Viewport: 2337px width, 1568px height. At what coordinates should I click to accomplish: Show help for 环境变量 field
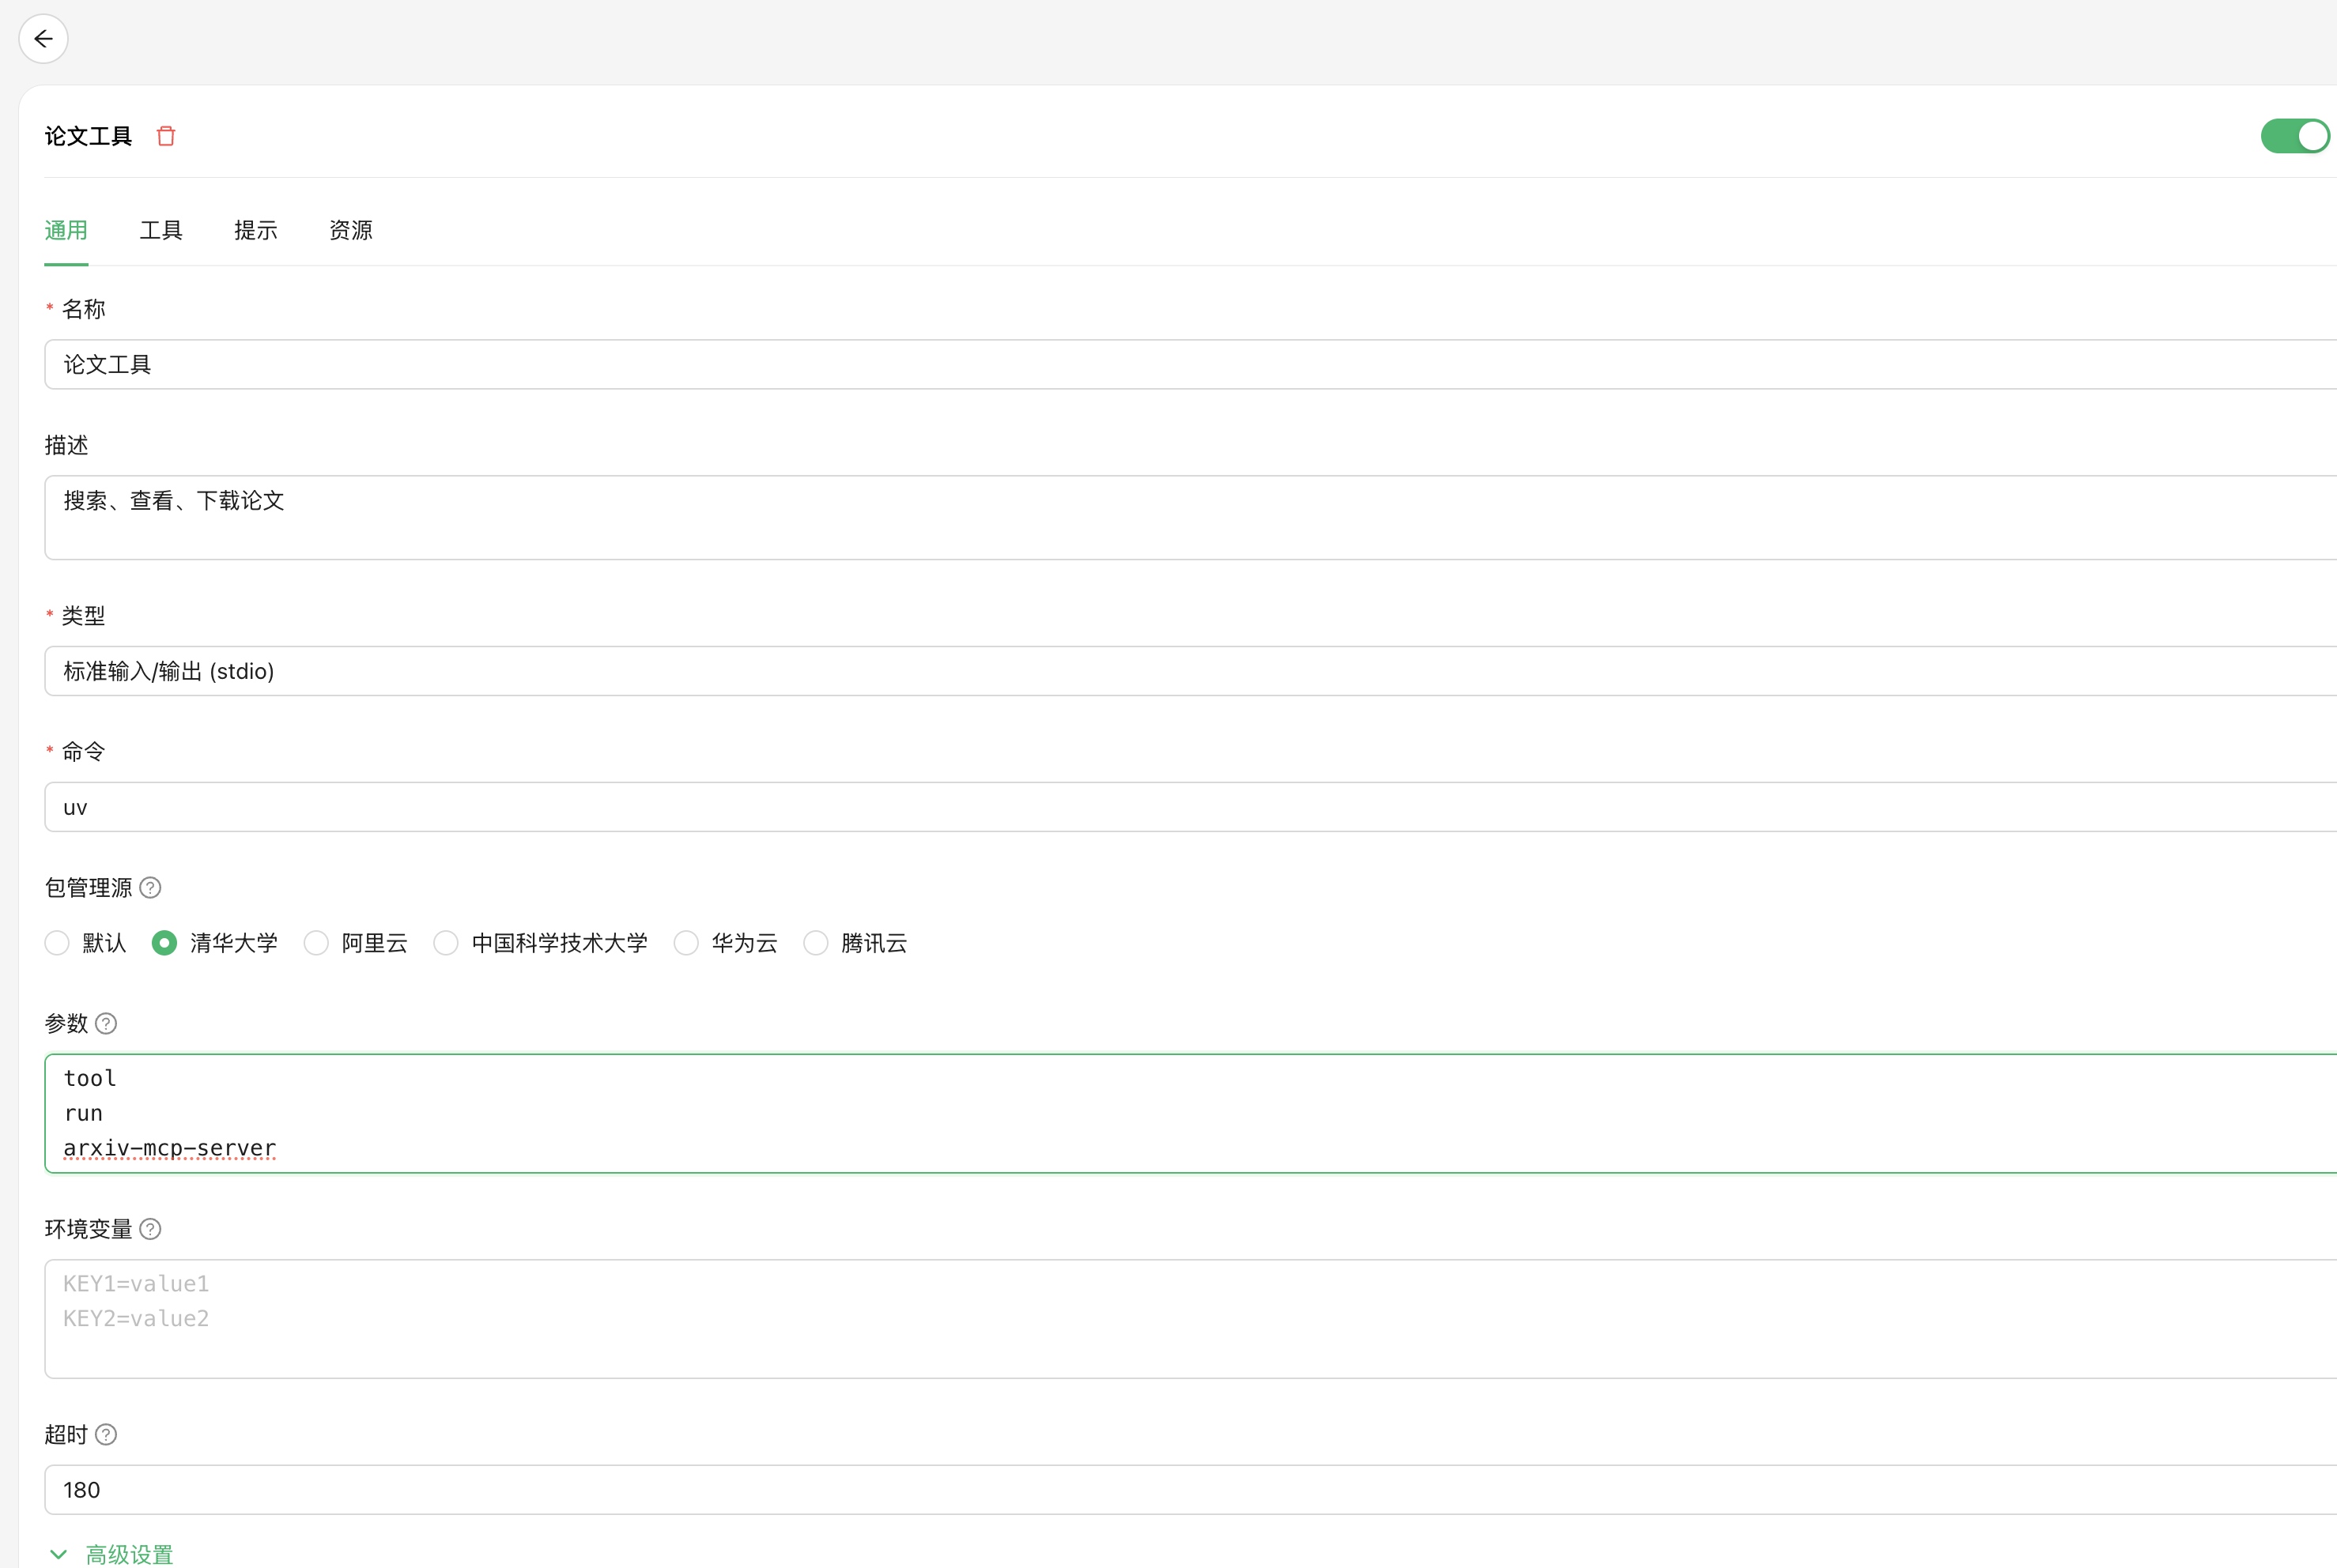pos(150,1229)
